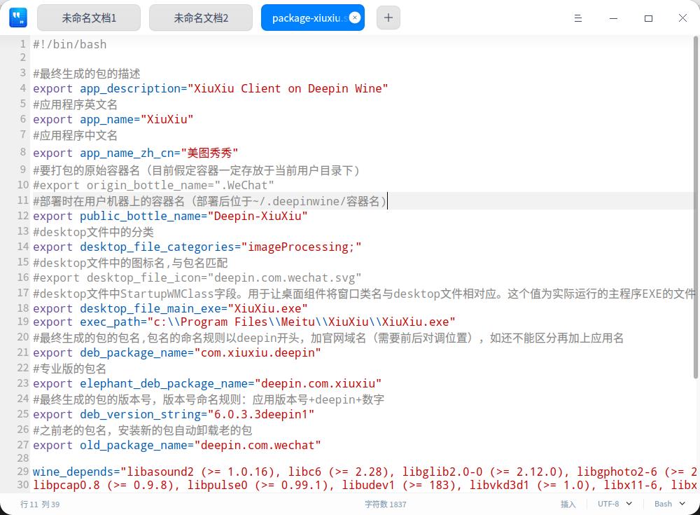Click elephant_deb_package_name on line 23

tap(167, 383)
